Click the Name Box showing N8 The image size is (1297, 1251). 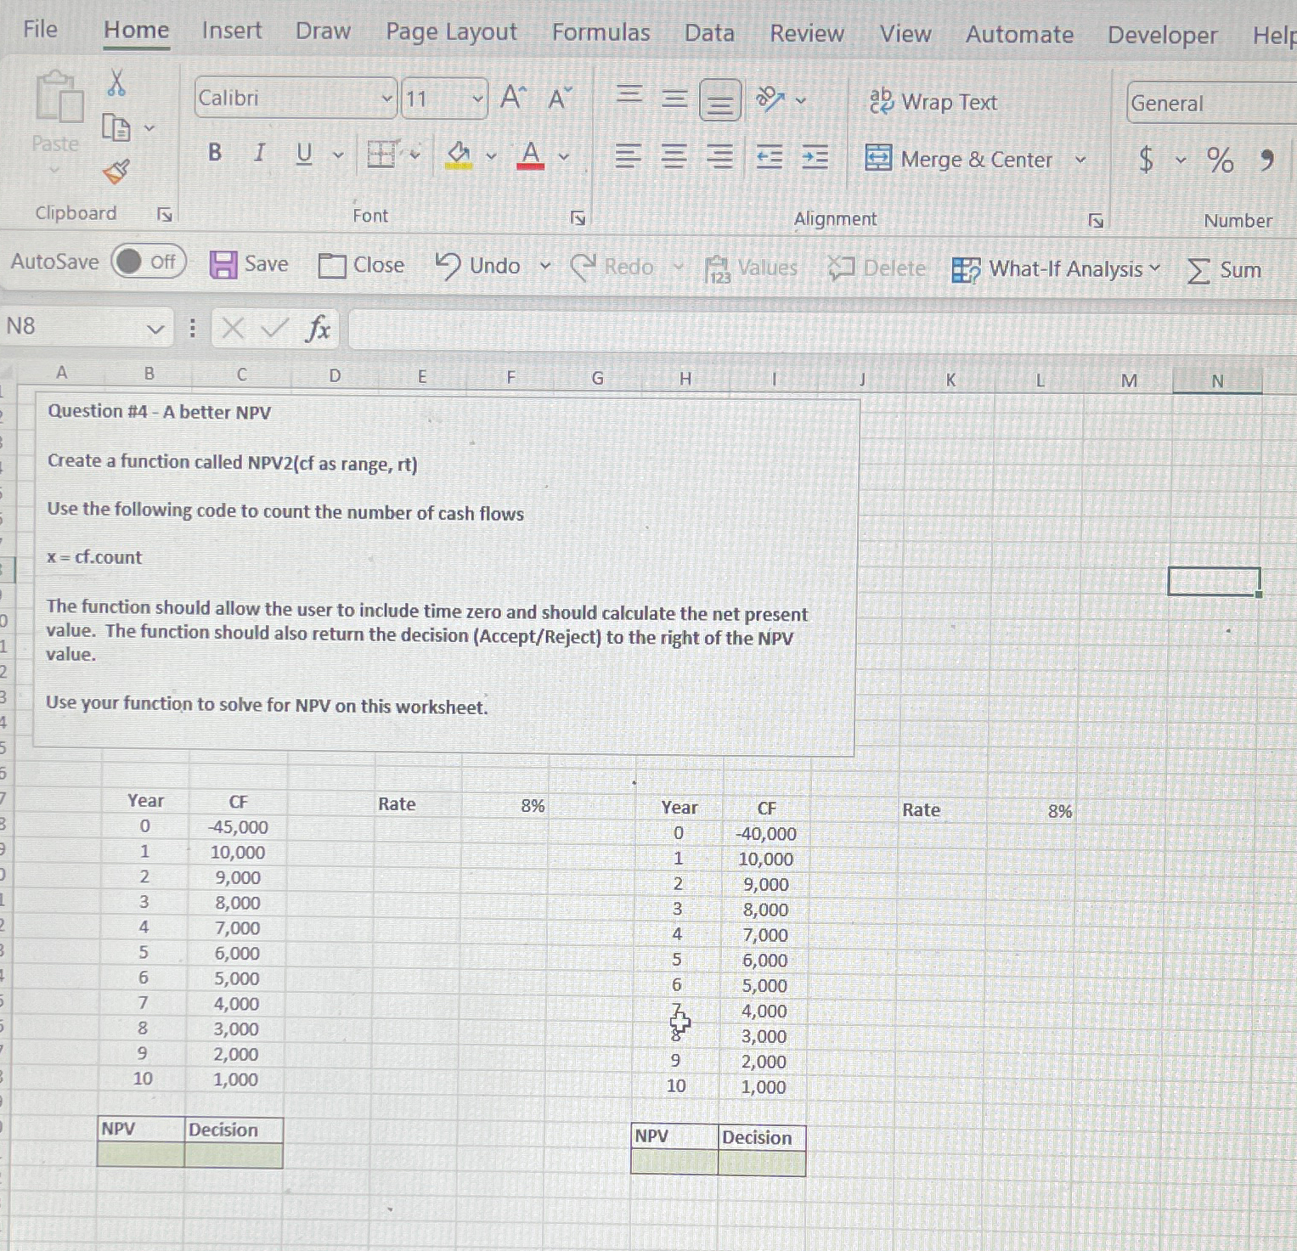pos(85,327)
